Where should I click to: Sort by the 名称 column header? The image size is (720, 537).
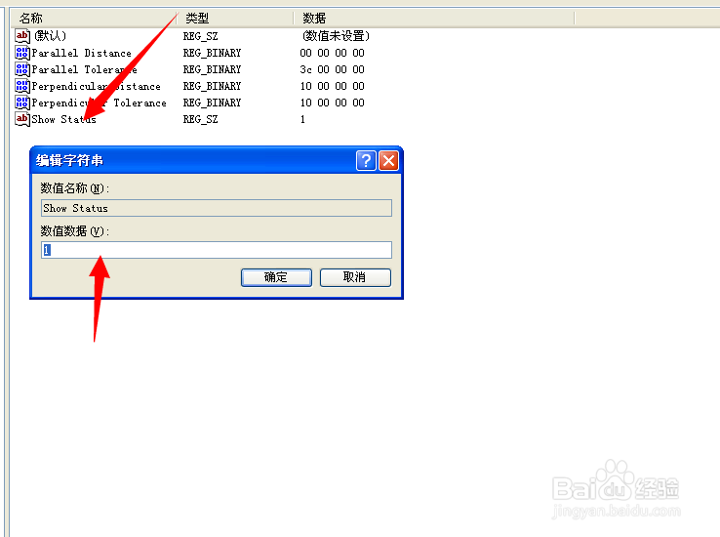94,19
